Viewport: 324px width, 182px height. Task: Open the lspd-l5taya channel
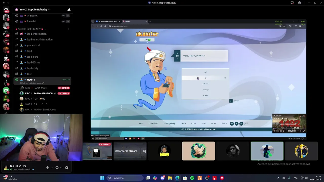coord(33,62)
